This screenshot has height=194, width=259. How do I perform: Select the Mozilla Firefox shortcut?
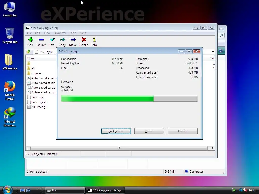[10, 90]
